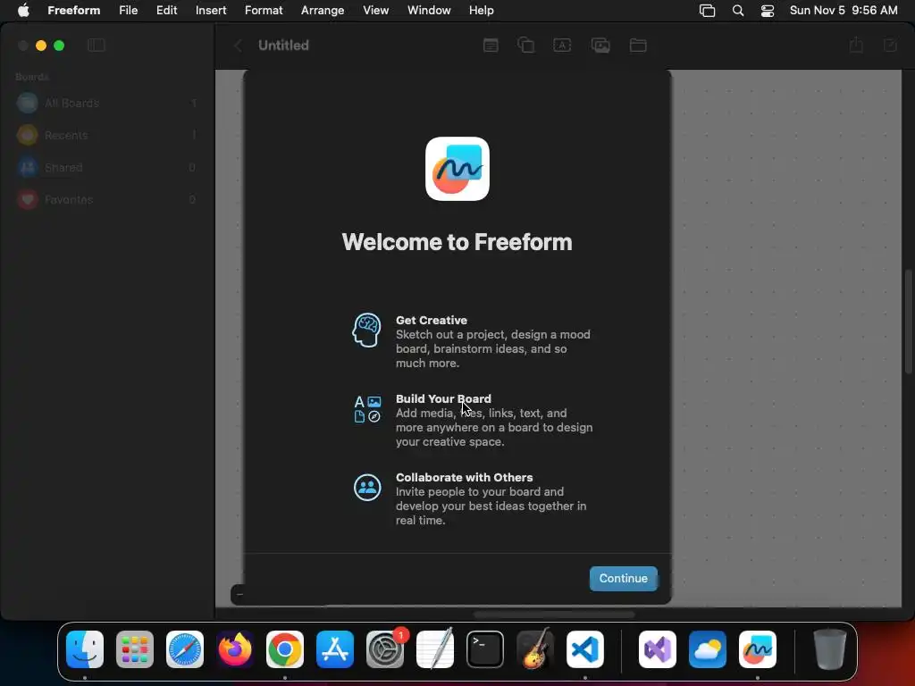Screen dimensions: 915x686
Task: Select the sticky note tool in toolbar
Action: point(491,45)
